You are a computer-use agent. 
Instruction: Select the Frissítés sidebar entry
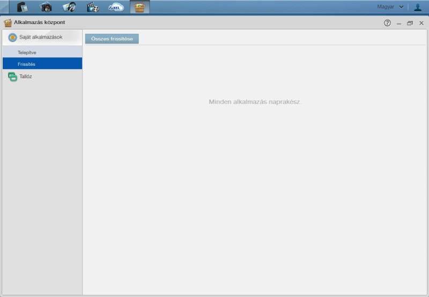coord(42,64)
